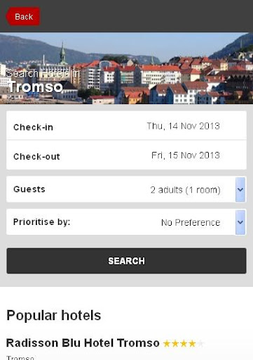253x360 pixels.
Task: Click the Check-in label text
Action: point(33,127)
